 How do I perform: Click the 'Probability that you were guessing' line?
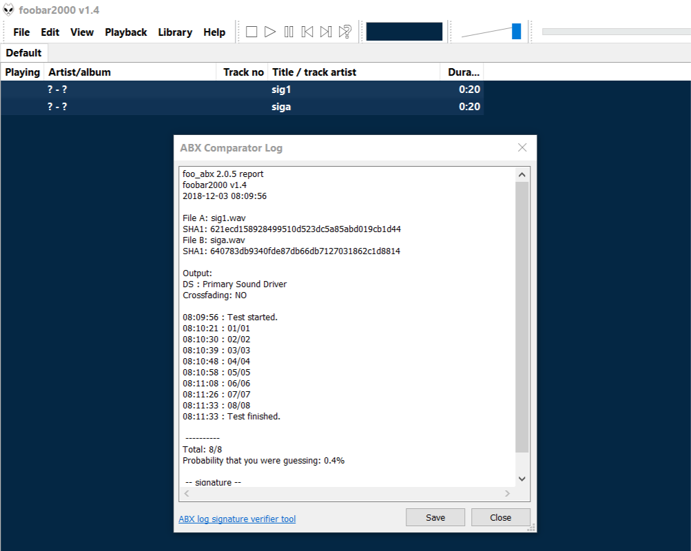pos(264,460)
